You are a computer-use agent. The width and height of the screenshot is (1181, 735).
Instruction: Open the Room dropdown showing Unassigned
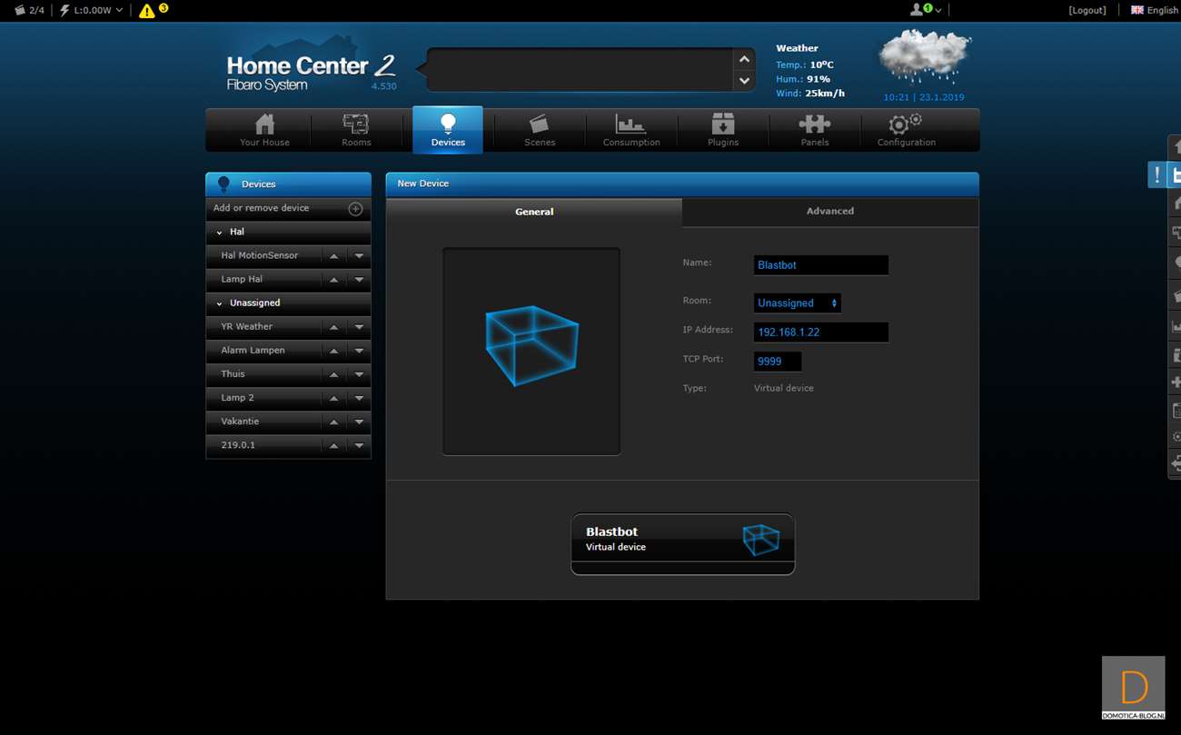point(798,303)
